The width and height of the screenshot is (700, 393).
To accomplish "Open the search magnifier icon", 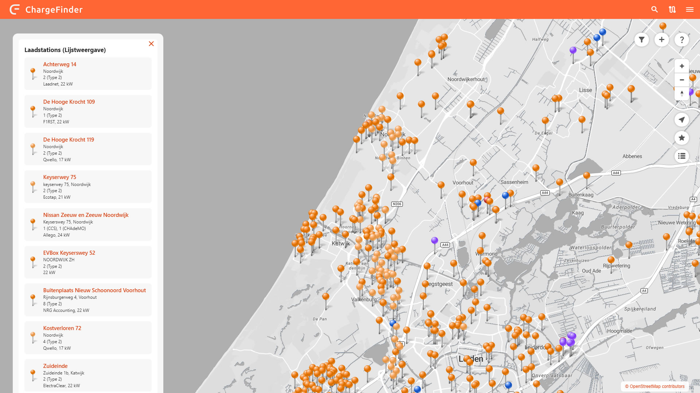I will pos(654,9).
